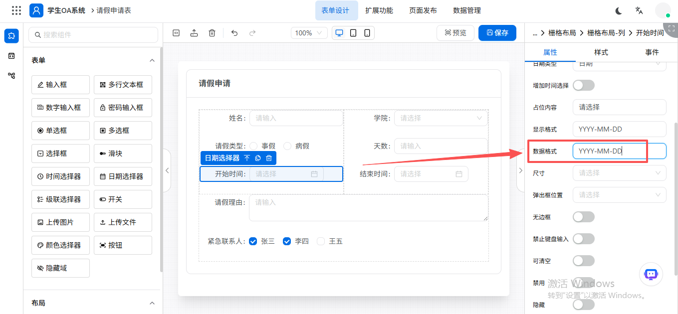678x314 pixels.
Task: Open the 弹出框位置 dropdown
Action: tap(619, 195)
